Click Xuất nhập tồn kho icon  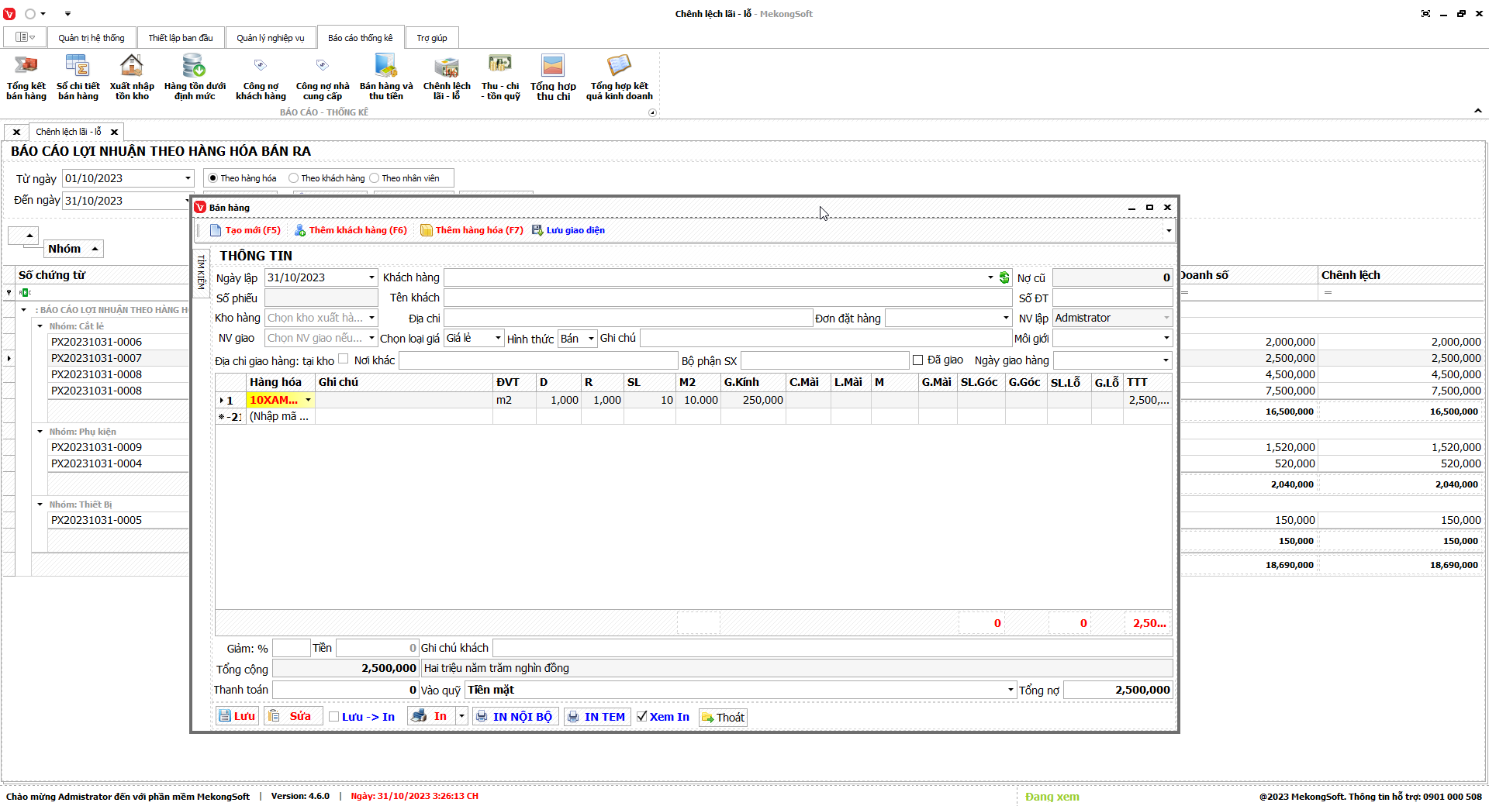click(x=132, y=77)
